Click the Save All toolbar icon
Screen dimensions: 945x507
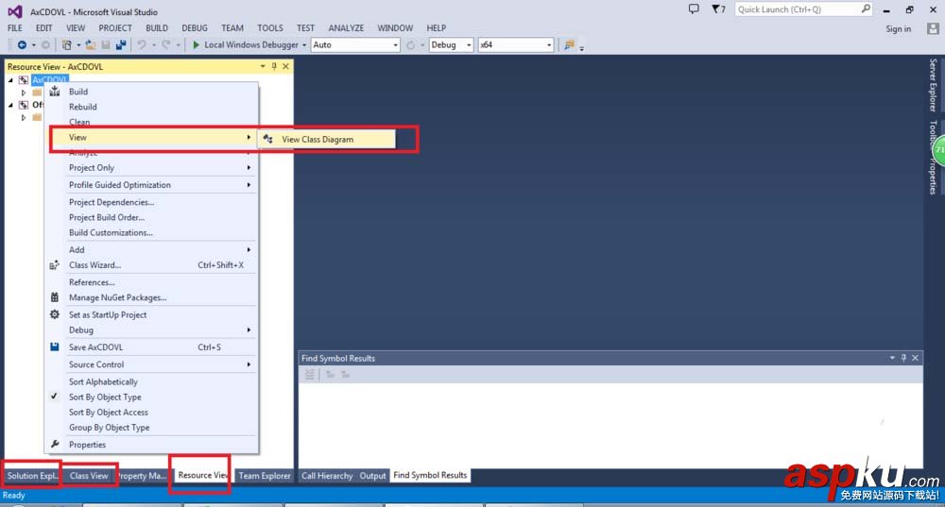tap(121, 45)
